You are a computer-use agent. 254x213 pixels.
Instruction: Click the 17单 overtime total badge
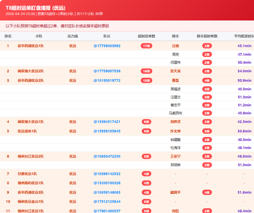146,46
